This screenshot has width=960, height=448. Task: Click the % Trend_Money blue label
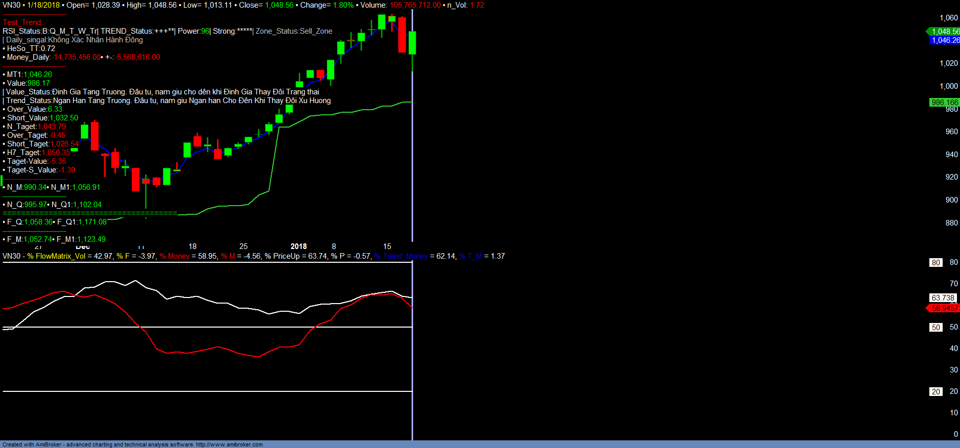401,256
